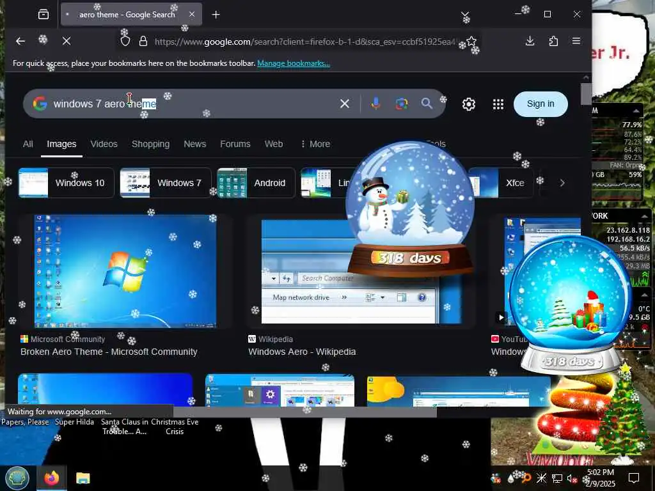Open Christmas Eve Crisis desktop shortcut

(x=175, y=426)
